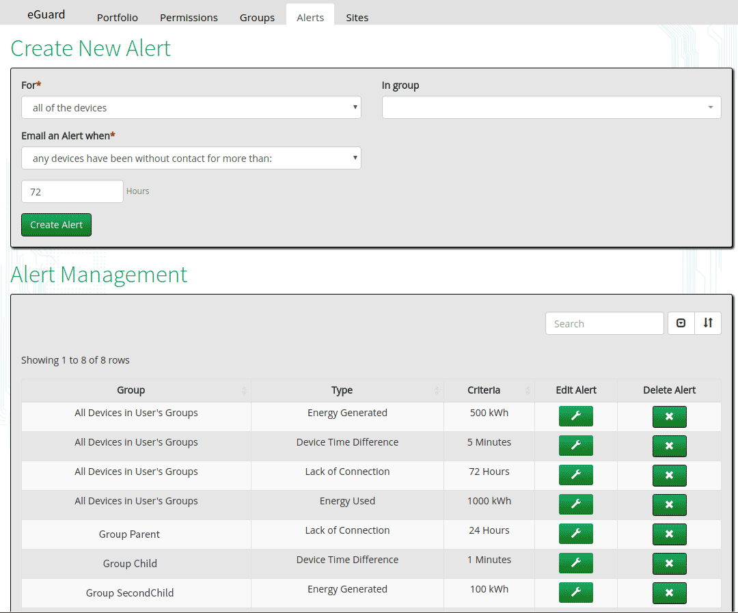The height and width of the screenshot is (613, 738).
Task: Delete the Device Time Difference 5 Minutes alert
Action: (669, 446)
